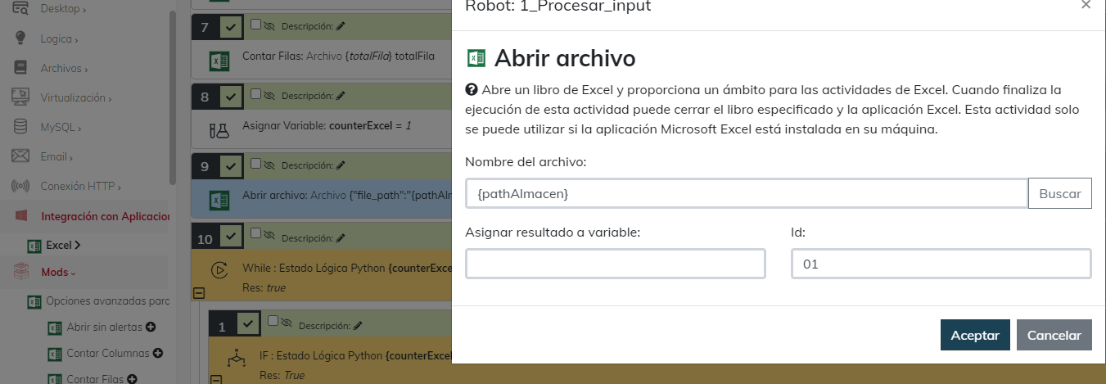Click the plus icon next to Abrir sin alertas

(149, 328)
